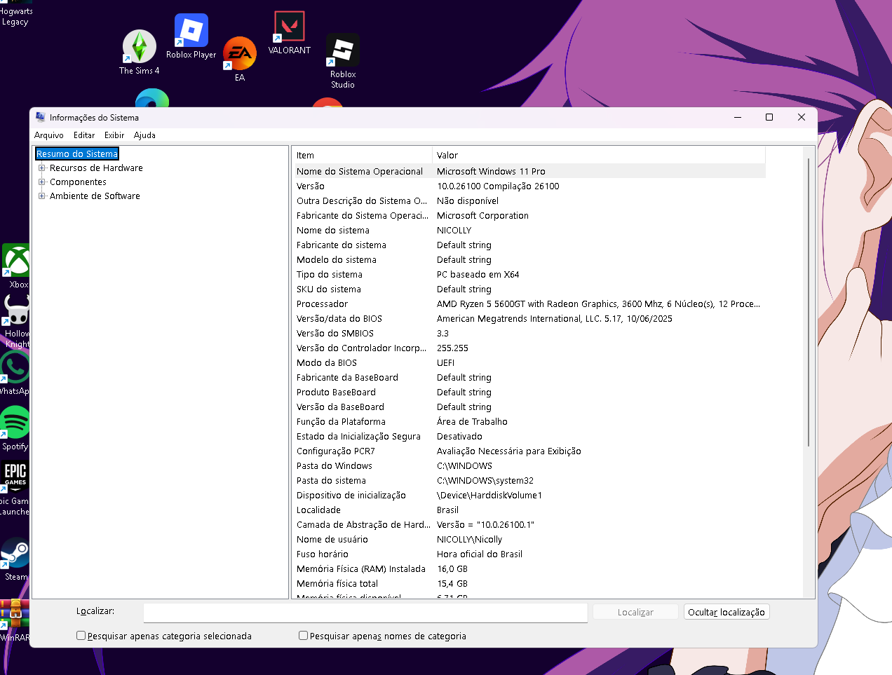Click the vertical scrollbar in details pane
Image resolution: width=892 pixels, height=675 pixels.
809,301
